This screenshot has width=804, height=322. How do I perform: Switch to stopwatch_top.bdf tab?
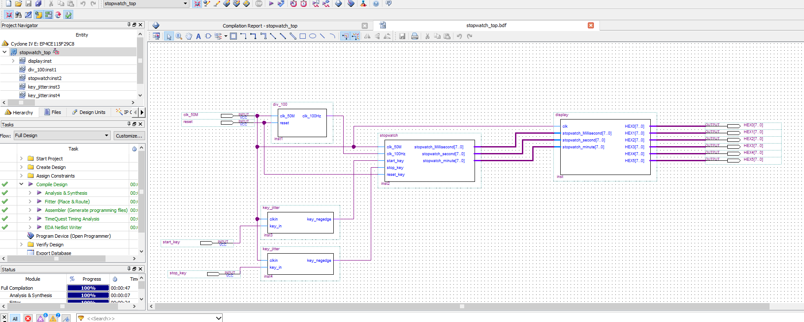tap(486, 25)
